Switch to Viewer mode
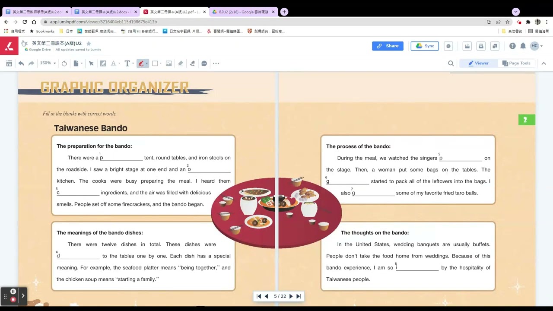553x311 pixels. tap(478, 63)
